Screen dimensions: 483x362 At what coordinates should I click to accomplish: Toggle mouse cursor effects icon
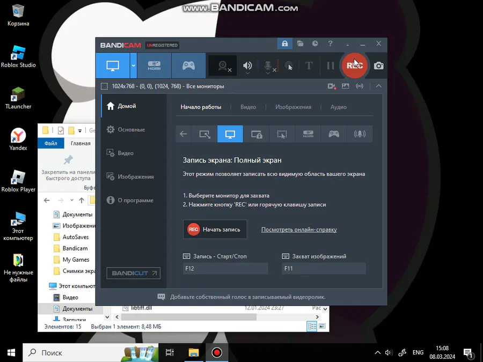pos(289,65)
